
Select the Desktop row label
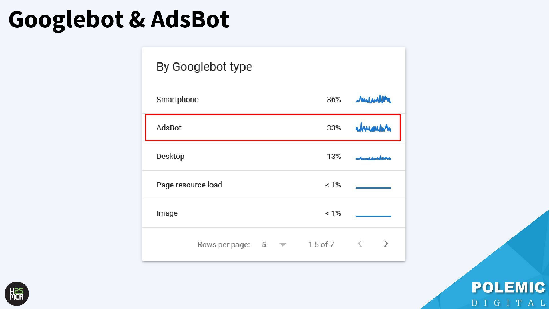170,157
